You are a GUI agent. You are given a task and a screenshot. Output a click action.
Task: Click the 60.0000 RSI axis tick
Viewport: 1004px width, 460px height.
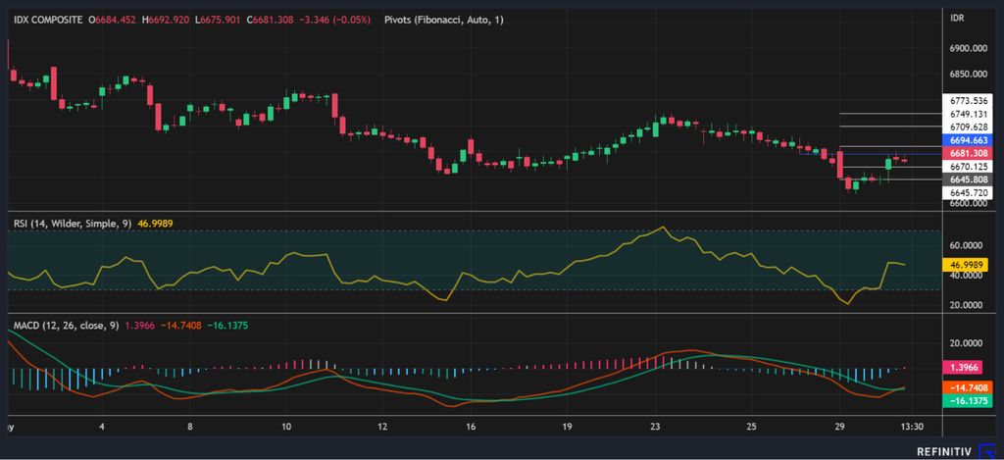968,245
